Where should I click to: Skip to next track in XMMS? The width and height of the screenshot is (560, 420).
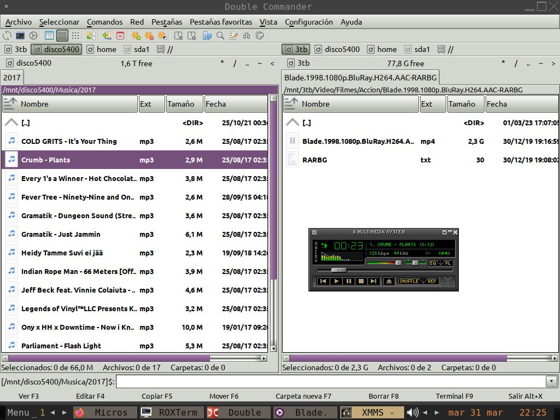[x=373, y=281]
